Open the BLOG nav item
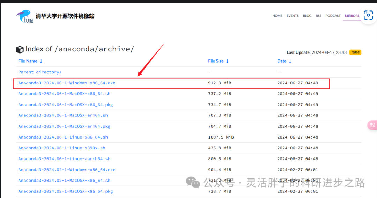377x198 pixels. (x=307, y=16)
